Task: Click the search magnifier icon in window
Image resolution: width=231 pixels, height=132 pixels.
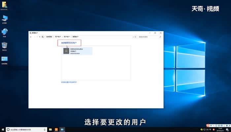Action: coord(160,37)
